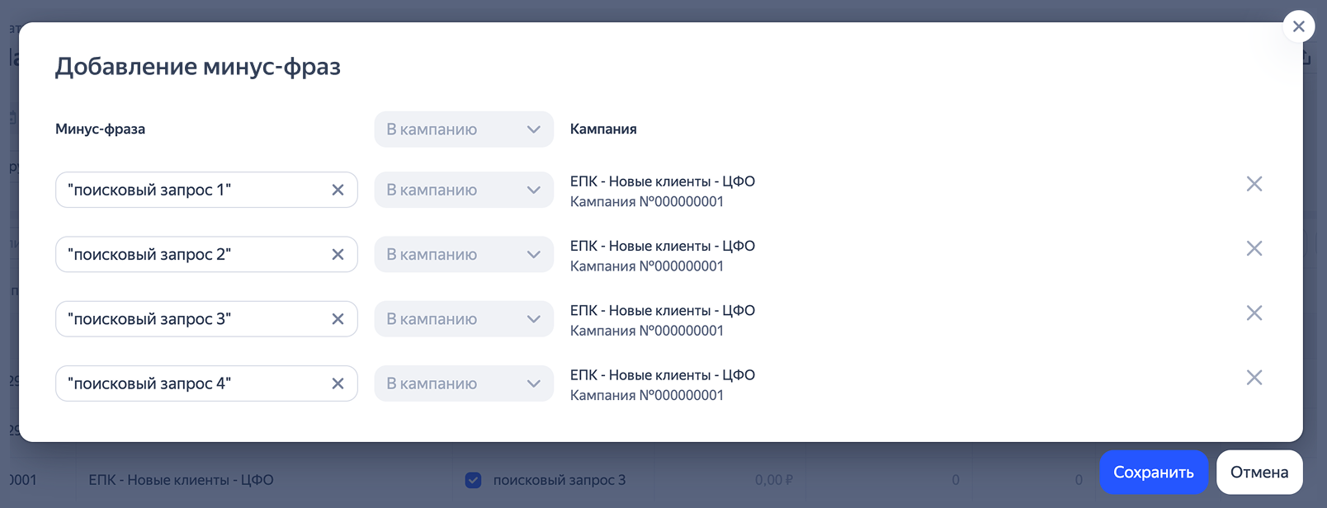Focus the "поисковый запрос 4" text field
The height and width of the screenshot is (508, 1327).
190,383
